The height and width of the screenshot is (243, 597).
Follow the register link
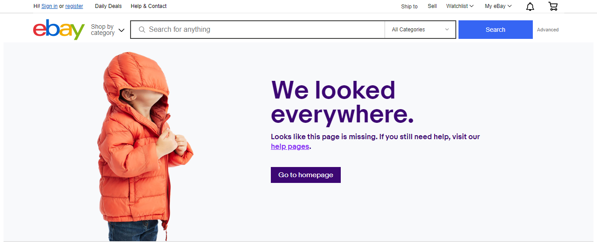[74, 6]
